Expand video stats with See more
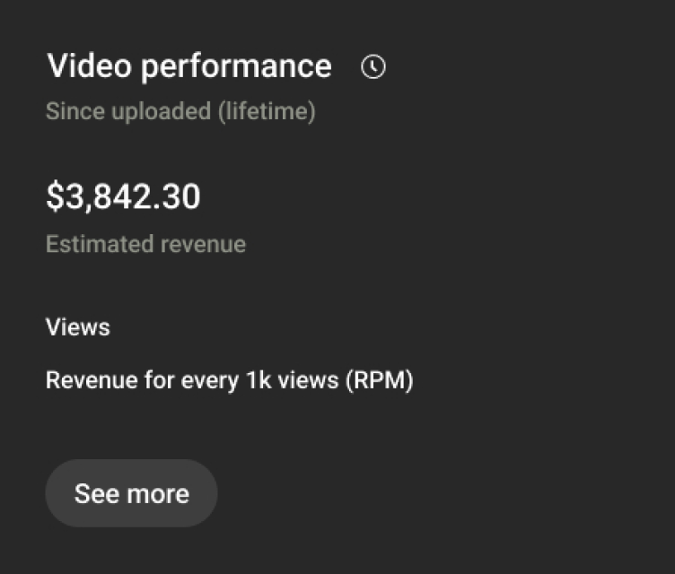The width and height of the screenshot is (675, 574). 131,493
